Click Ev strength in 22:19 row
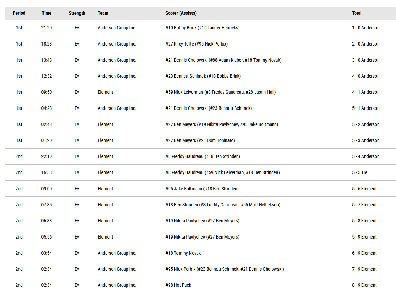 point(77,156)
